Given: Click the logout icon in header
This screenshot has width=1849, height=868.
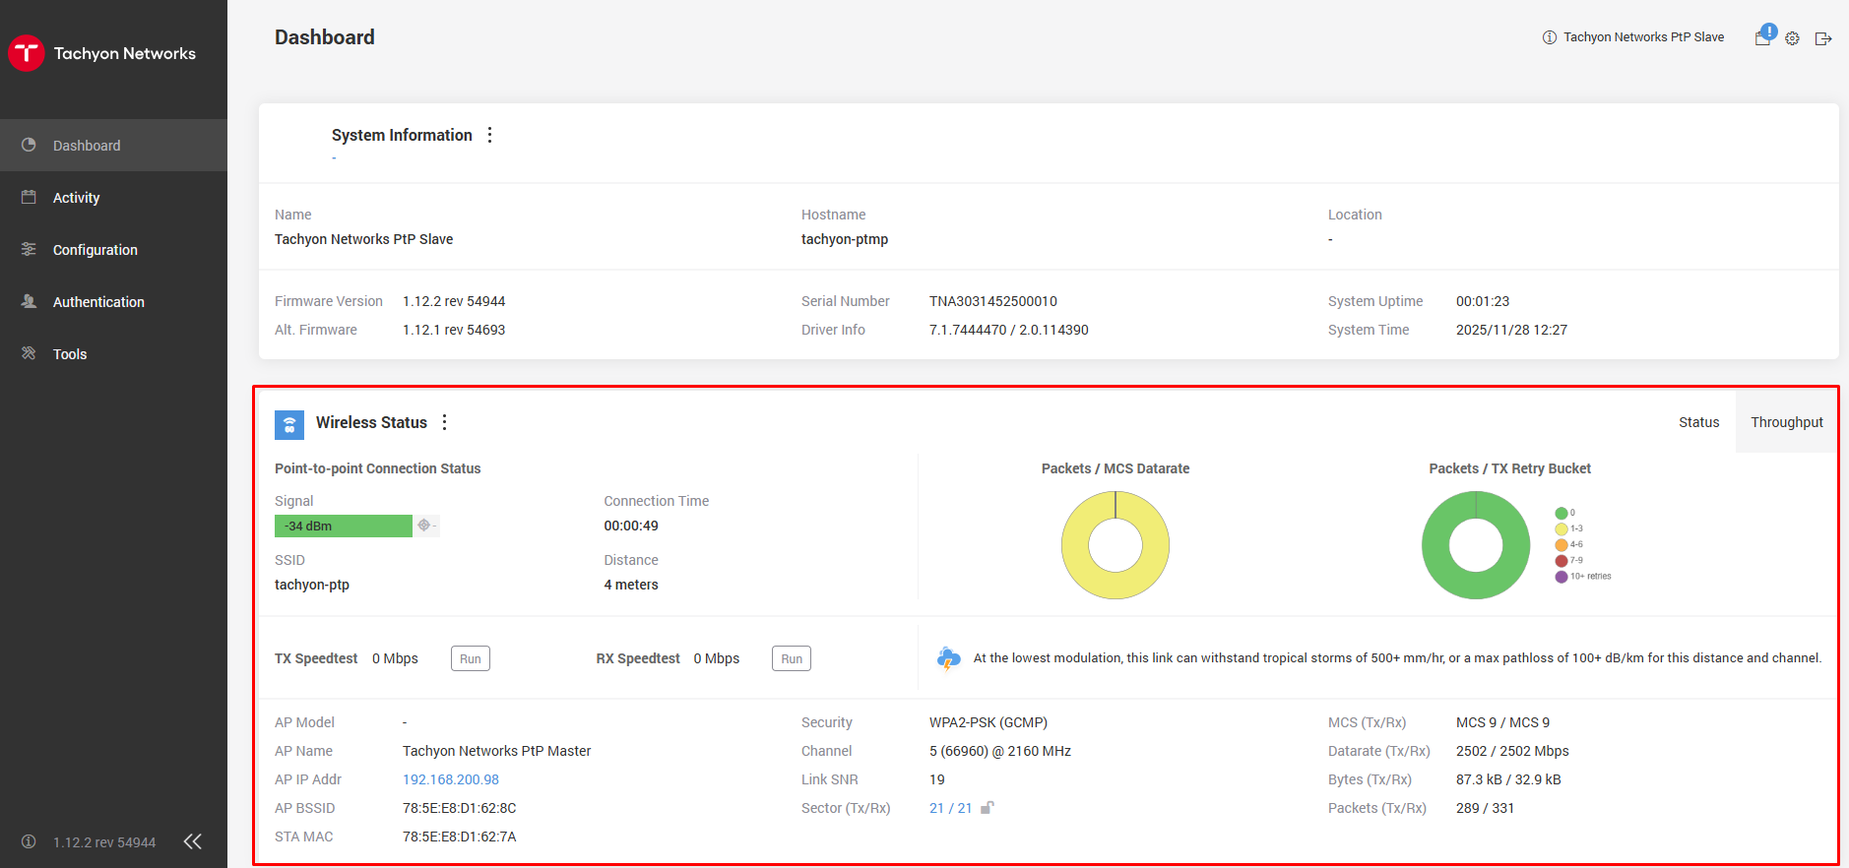Looking at the screenshot, I should [x=1823, y=38].
